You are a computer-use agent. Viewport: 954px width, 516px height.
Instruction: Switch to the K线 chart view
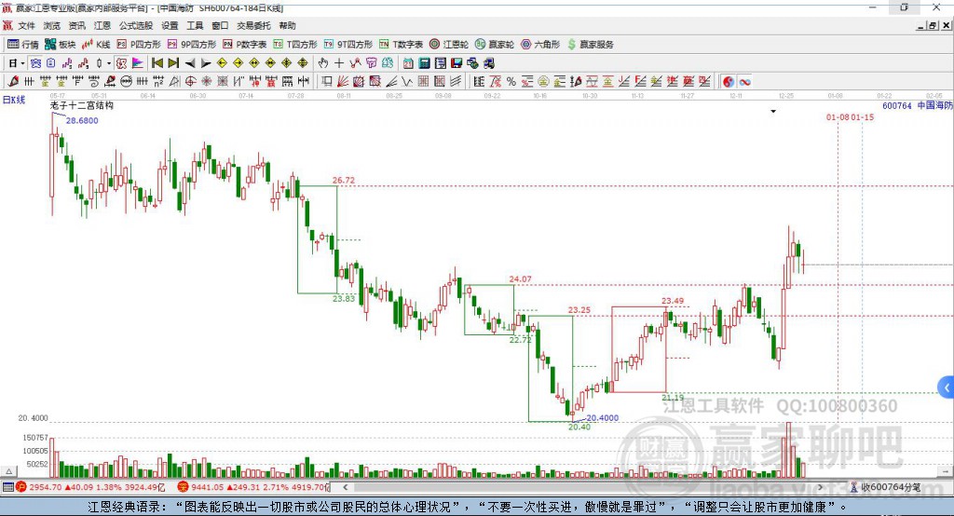click(96, 45)
